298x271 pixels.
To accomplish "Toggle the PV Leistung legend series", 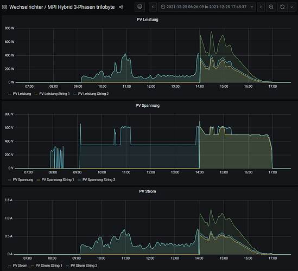I will pyautogui.click(x=22, y=94).
